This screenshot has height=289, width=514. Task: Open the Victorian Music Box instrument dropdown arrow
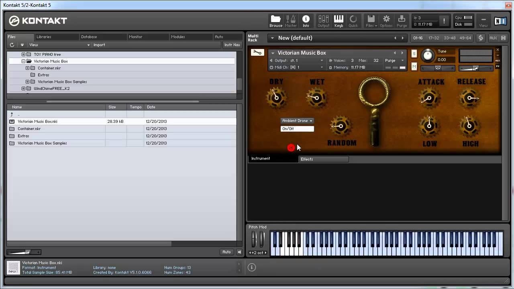pyautogui.click(x=273, y=53)
